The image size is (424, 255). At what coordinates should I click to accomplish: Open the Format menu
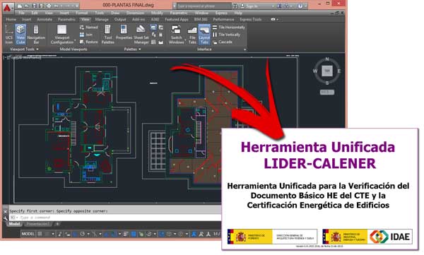tap(81, 13)
